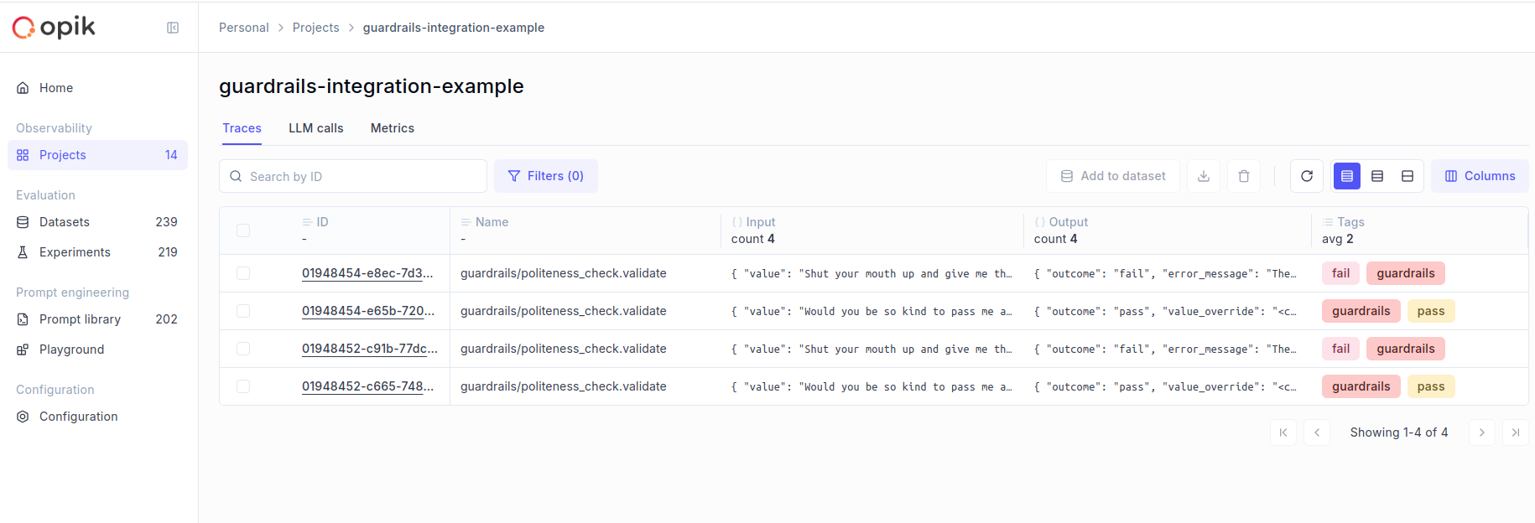
Task: Open the Columns selector
Action: click(1479, 176)
